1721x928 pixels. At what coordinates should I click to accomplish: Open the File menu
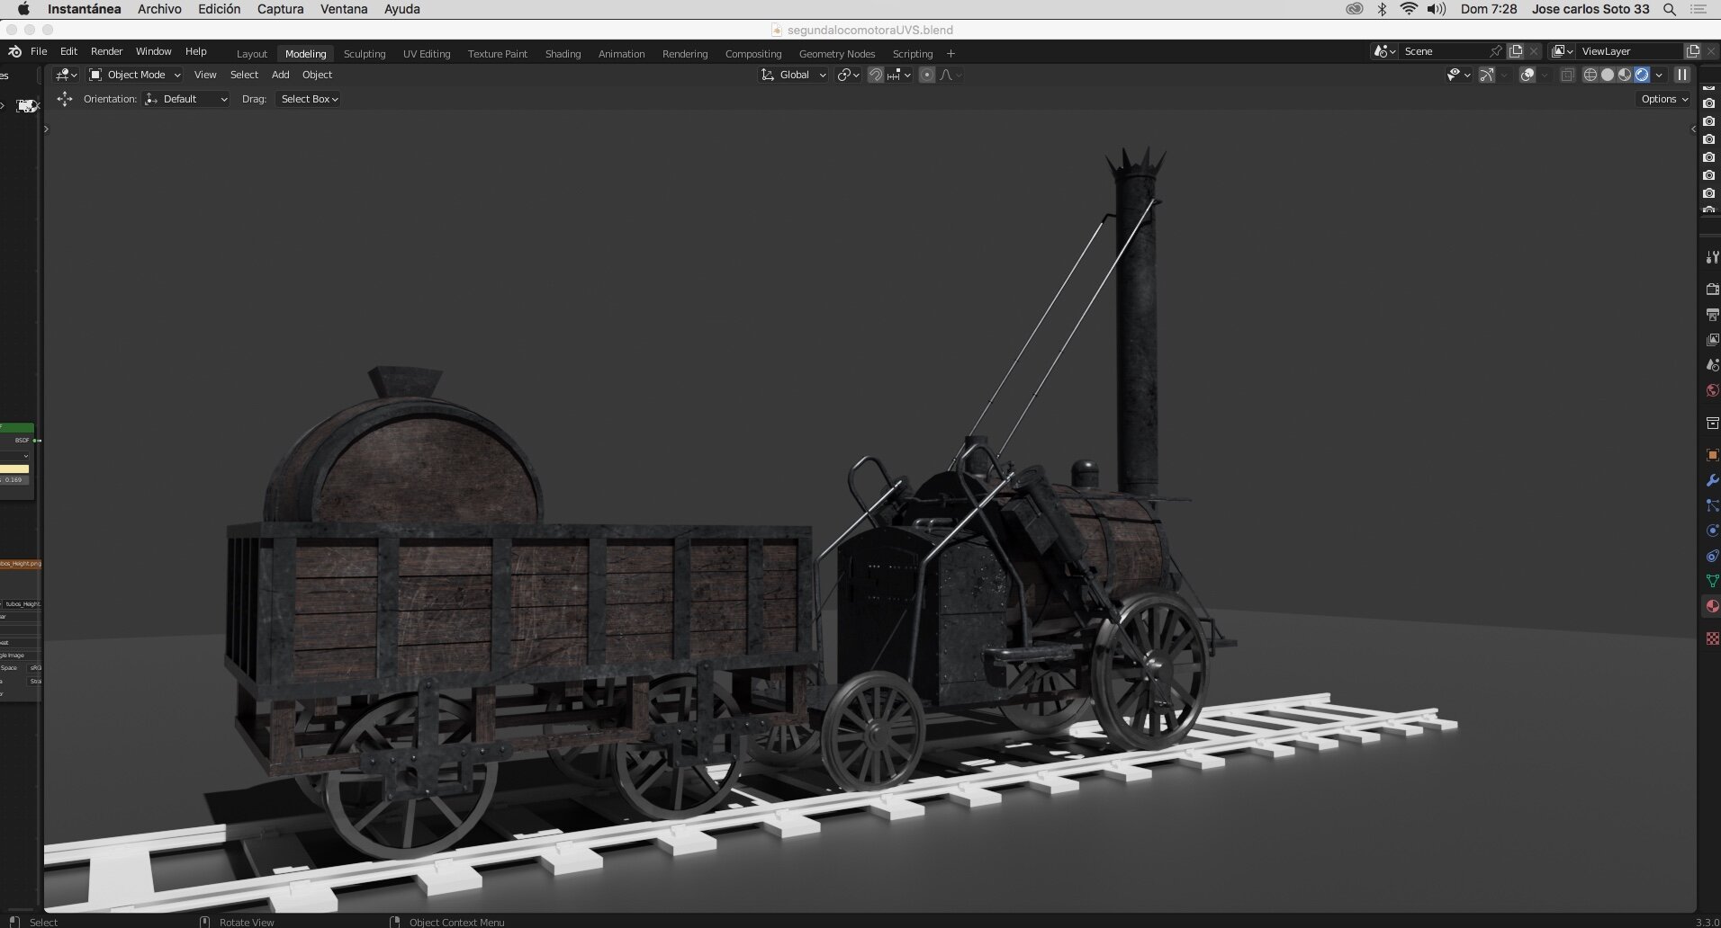[39, 51]
